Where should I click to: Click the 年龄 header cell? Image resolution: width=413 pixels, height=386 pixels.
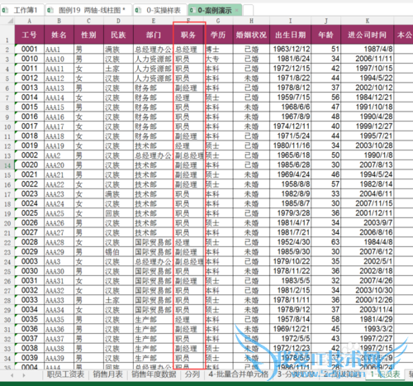click(x=326, y=35)
